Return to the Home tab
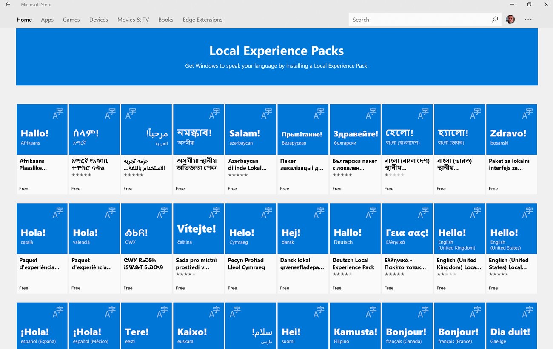This screenshot has width=553, height=349. point(24,20)
